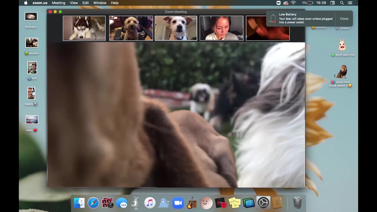377x212 pixels.
Task: Open Contacts address book in Dock
Action: click(277, 203)
